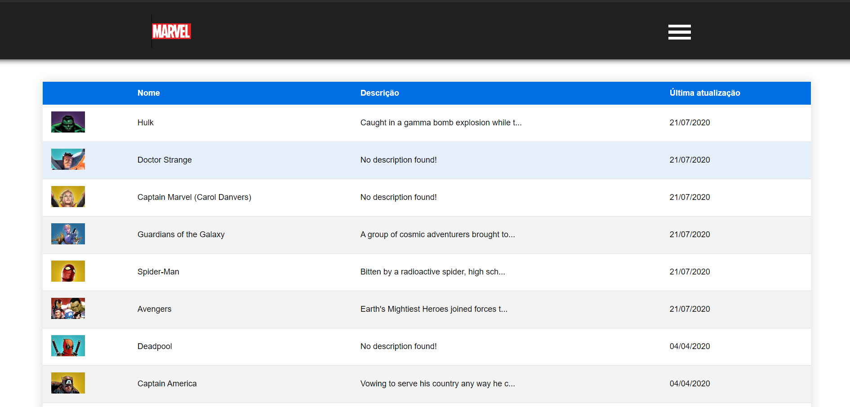Click the Marvel logo in the header

(171, 31)
